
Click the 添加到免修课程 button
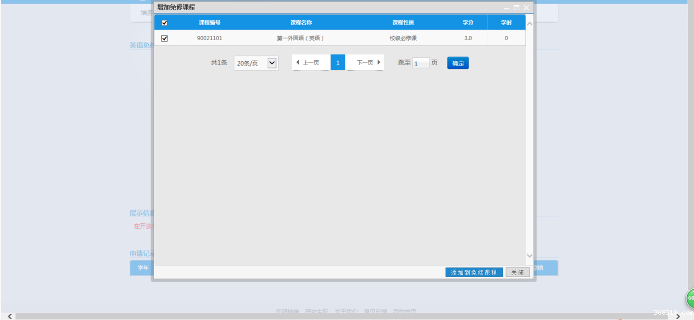(474, 272)
